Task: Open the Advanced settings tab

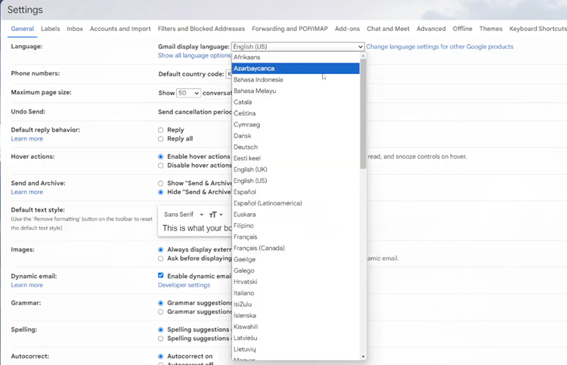Action: 431,29
